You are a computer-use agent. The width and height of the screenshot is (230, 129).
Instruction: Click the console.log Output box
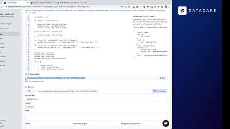tap(96, 127)
